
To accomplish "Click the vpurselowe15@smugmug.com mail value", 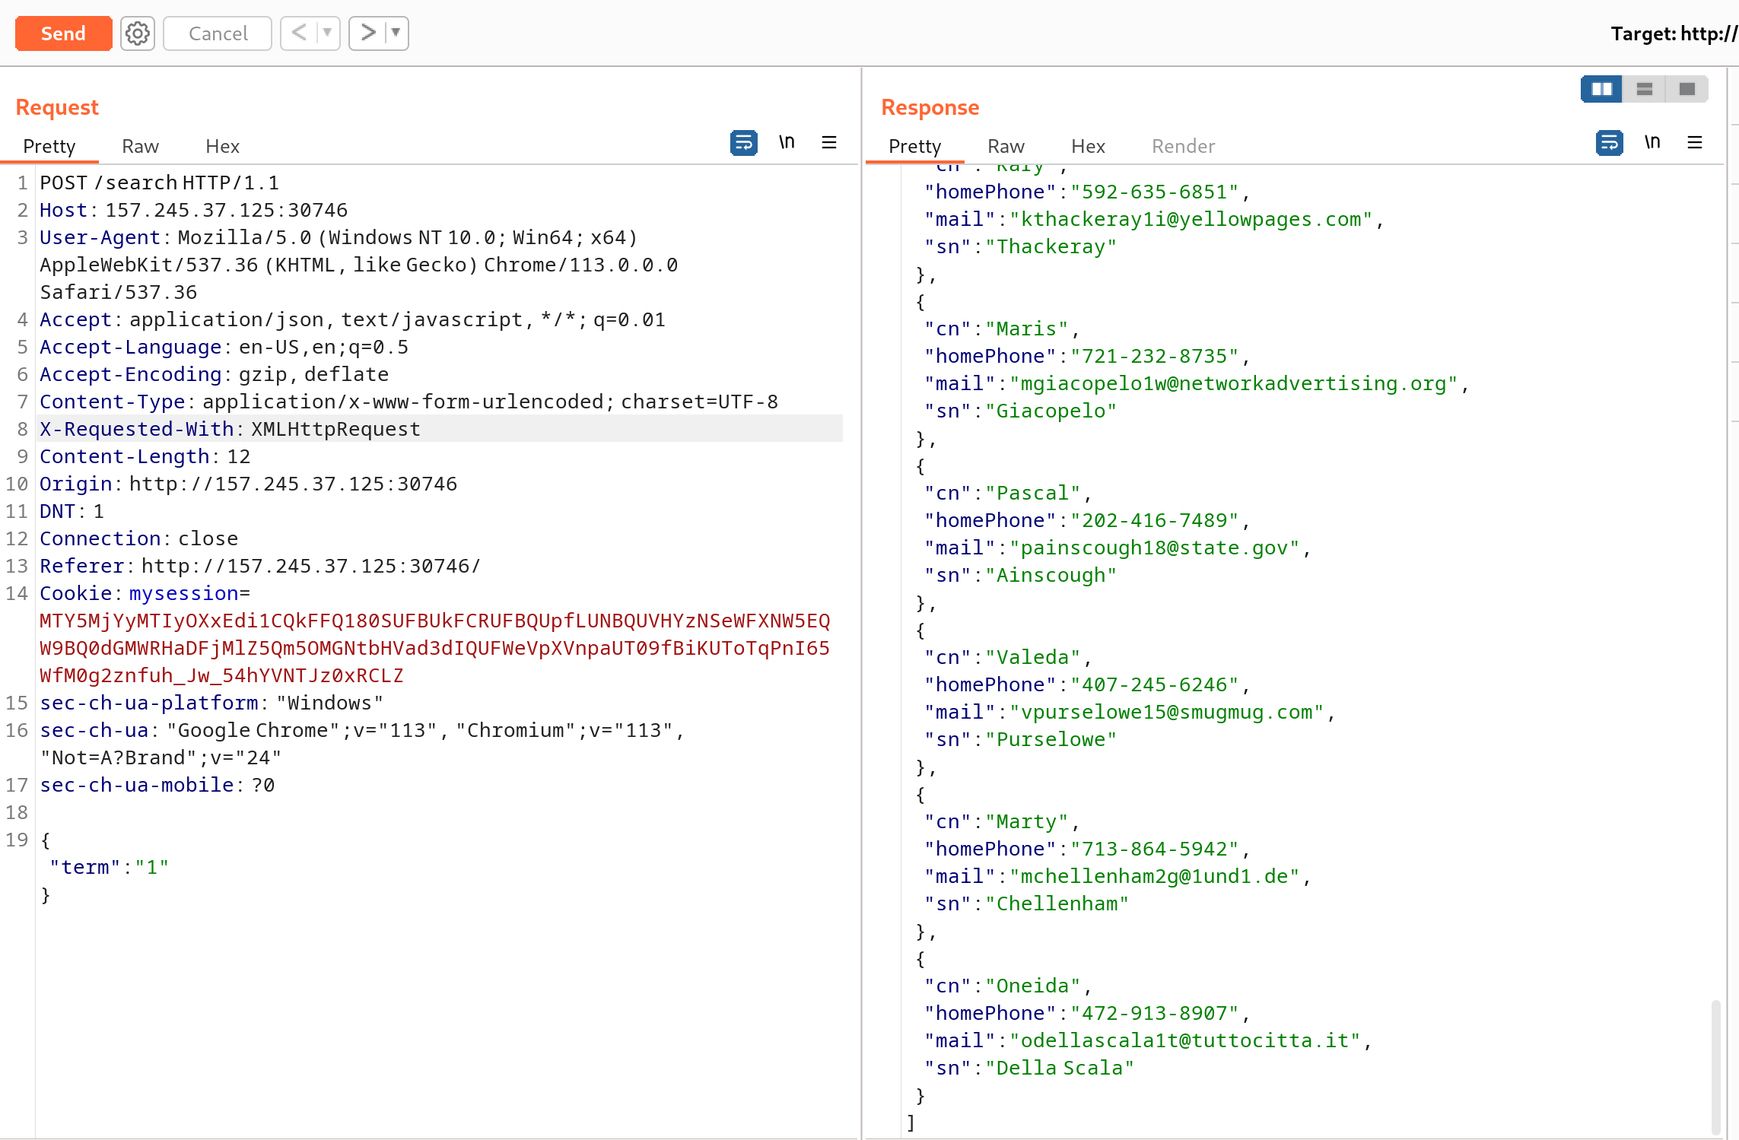I will click(1166, 712).
